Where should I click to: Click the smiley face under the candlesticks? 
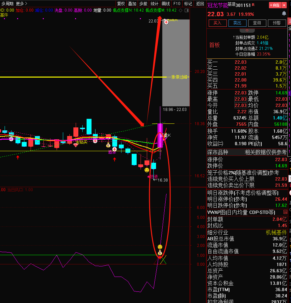pos(147,170)
